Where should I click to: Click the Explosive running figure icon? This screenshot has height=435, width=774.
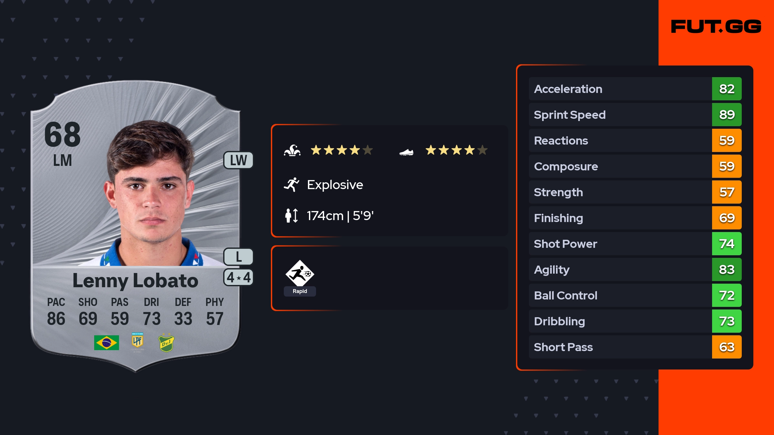pyautogui.click(x=292, y=185)
